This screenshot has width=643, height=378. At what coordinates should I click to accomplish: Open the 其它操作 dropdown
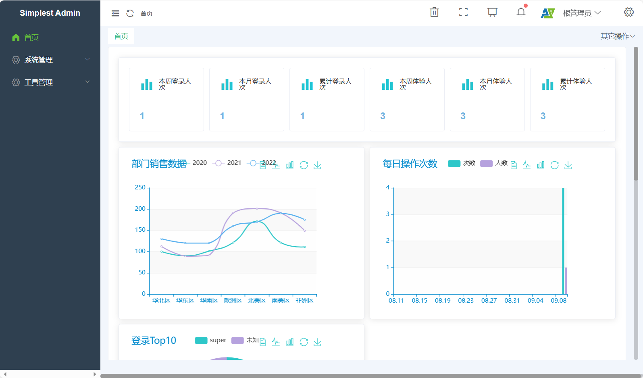click(617, 36)
